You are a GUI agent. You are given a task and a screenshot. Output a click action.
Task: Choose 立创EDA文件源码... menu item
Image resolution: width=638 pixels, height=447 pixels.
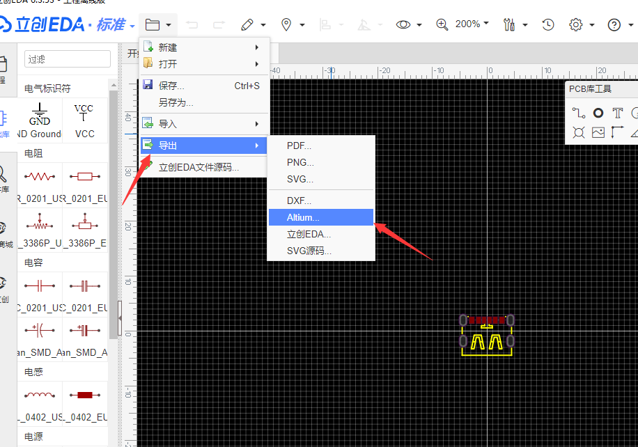pos(203,167)
